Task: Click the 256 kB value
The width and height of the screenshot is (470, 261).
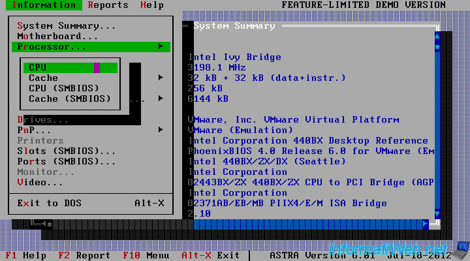Action: (206, 88)
